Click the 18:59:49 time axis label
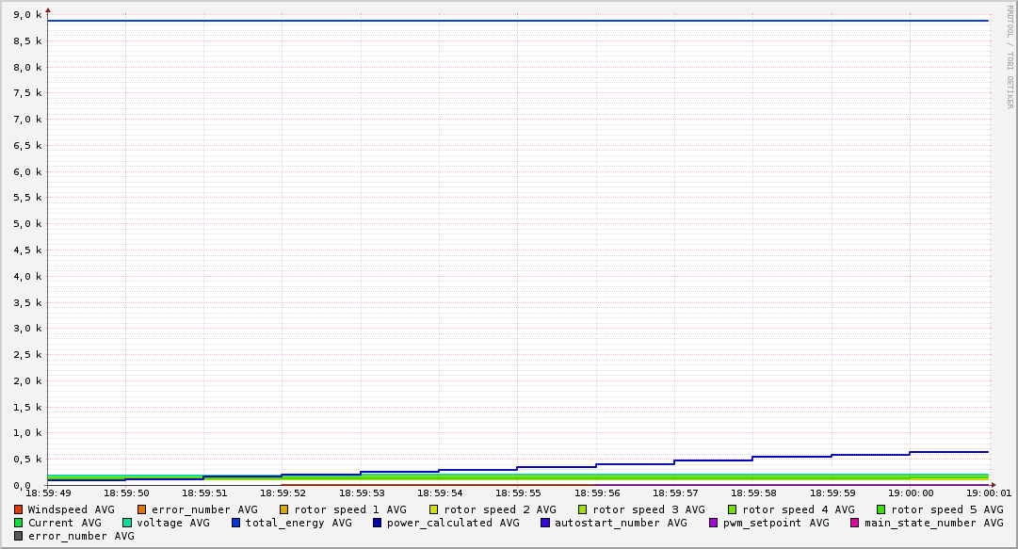Viewport: 1018px width, 549px height. click(48, 492)
